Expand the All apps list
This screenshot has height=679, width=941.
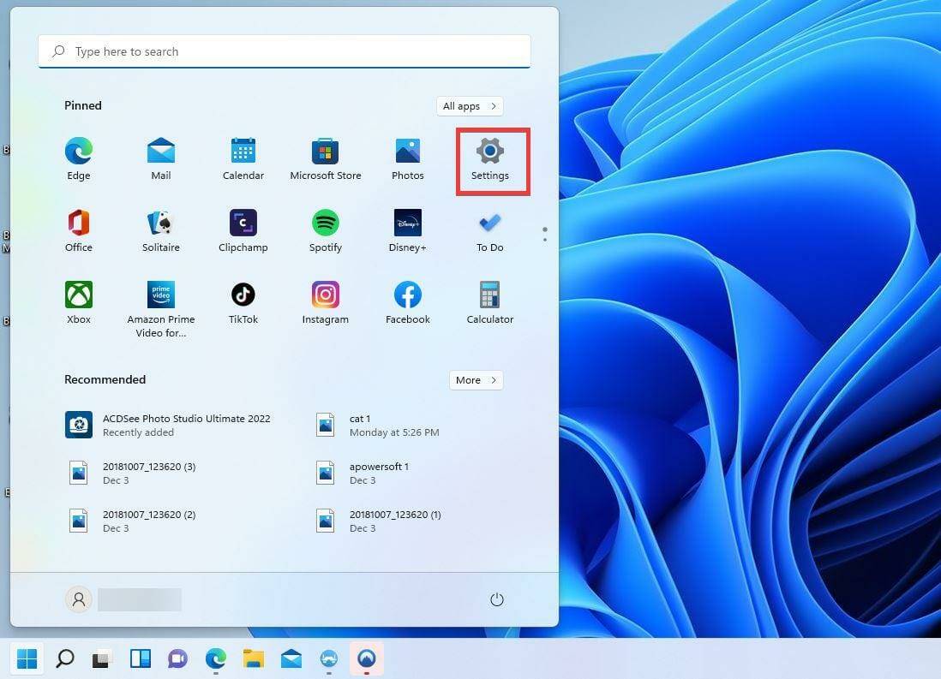469,105
